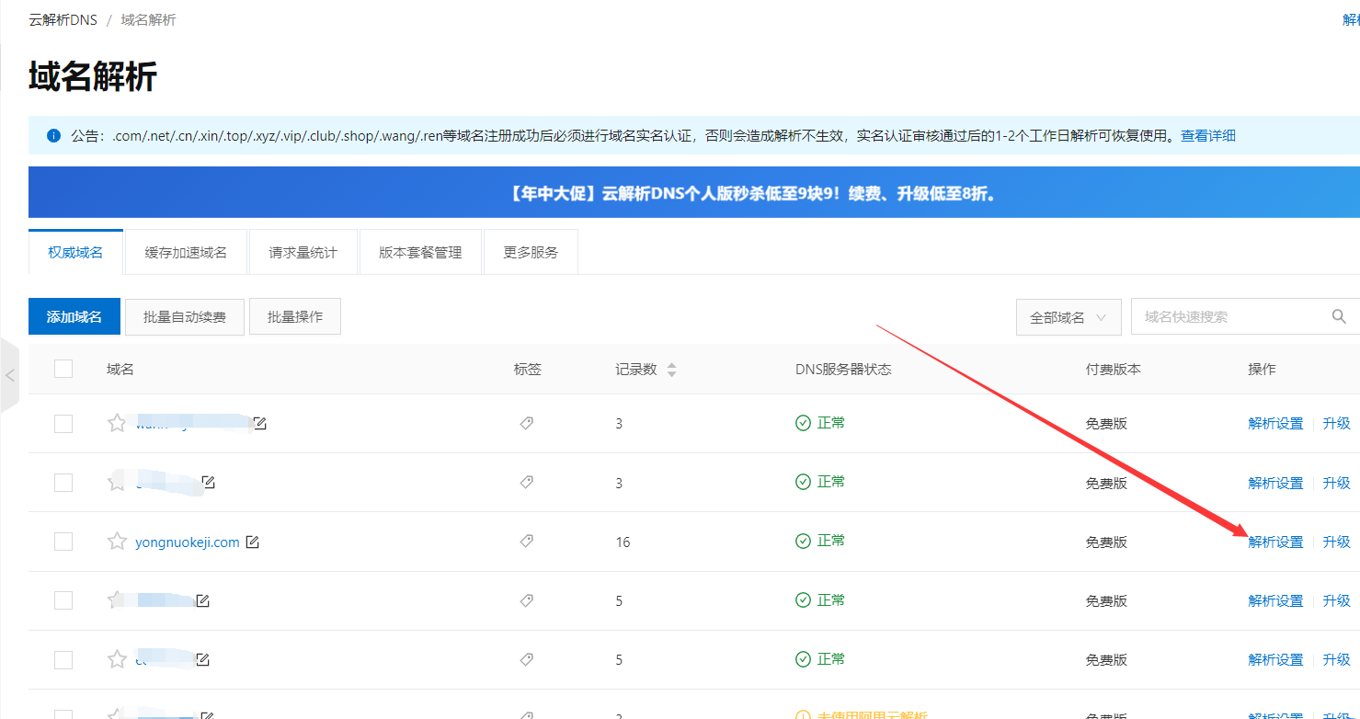Open 解析设置 for the second domain row
Screen dimensions: 1360x719
[x=1275, y=482]
